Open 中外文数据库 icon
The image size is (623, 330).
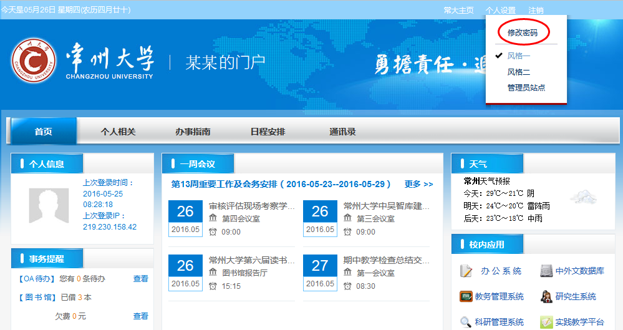coord(546,271)
